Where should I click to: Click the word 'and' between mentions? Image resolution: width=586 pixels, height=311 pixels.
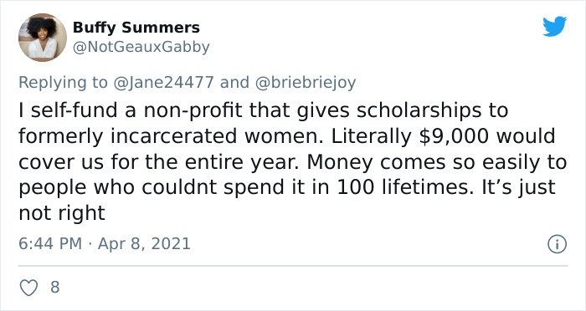234,82
